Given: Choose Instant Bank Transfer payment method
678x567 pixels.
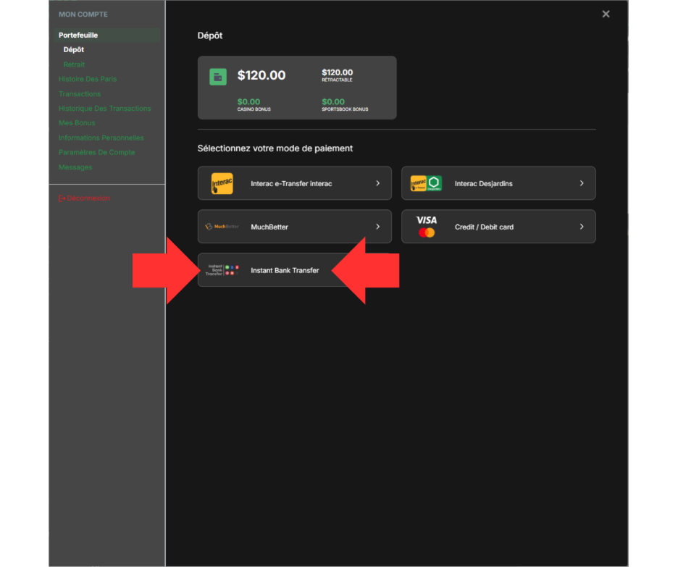Looking at the screenshot, I should coord(284,270).
